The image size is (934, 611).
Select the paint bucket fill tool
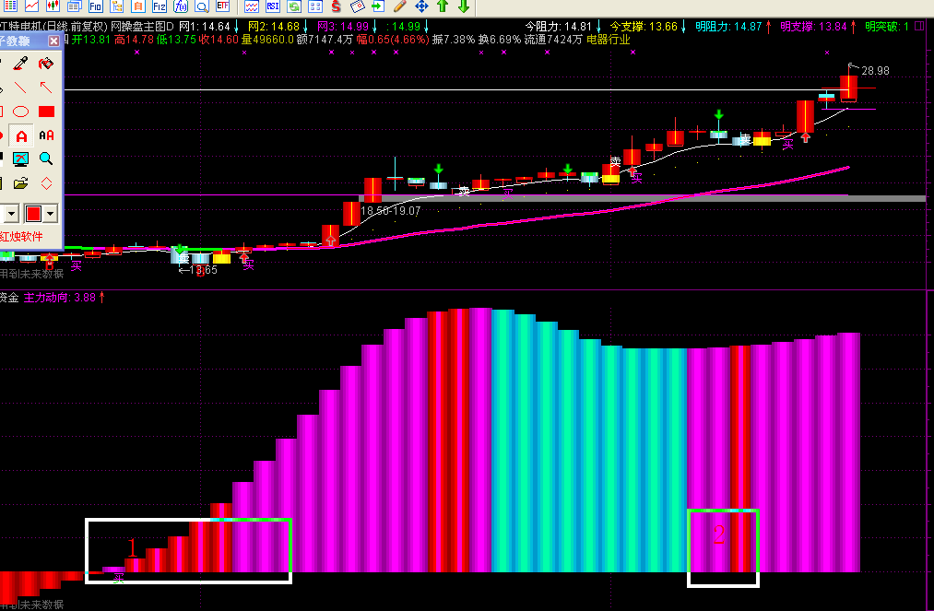[46, 63]
